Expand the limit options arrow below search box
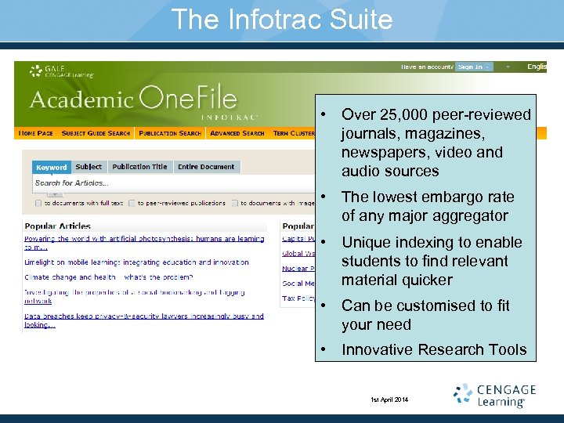This screenshot has height=423, width=564. [x=55, y=194]
